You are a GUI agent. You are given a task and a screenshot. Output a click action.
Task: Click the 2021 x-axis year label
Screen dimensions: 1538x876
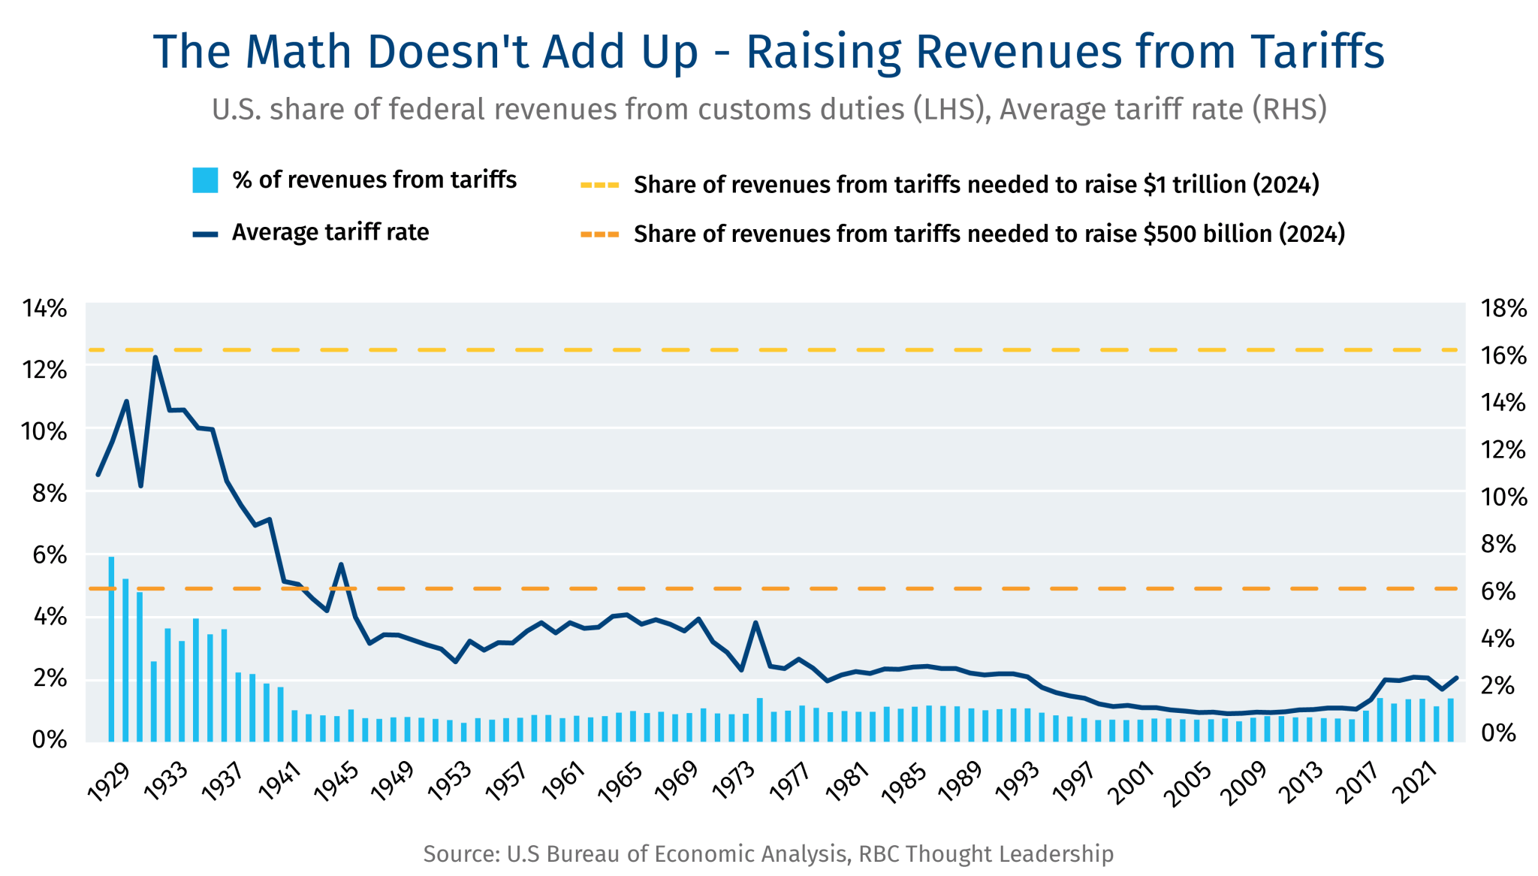coord(1415,783)
